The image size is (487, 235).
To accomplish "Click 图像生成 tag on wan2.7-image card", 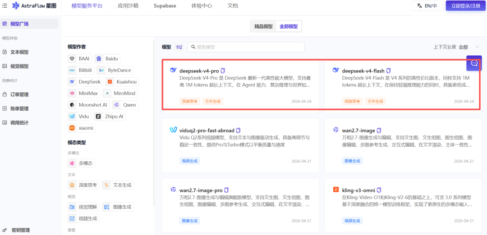I will coord(352,161).
